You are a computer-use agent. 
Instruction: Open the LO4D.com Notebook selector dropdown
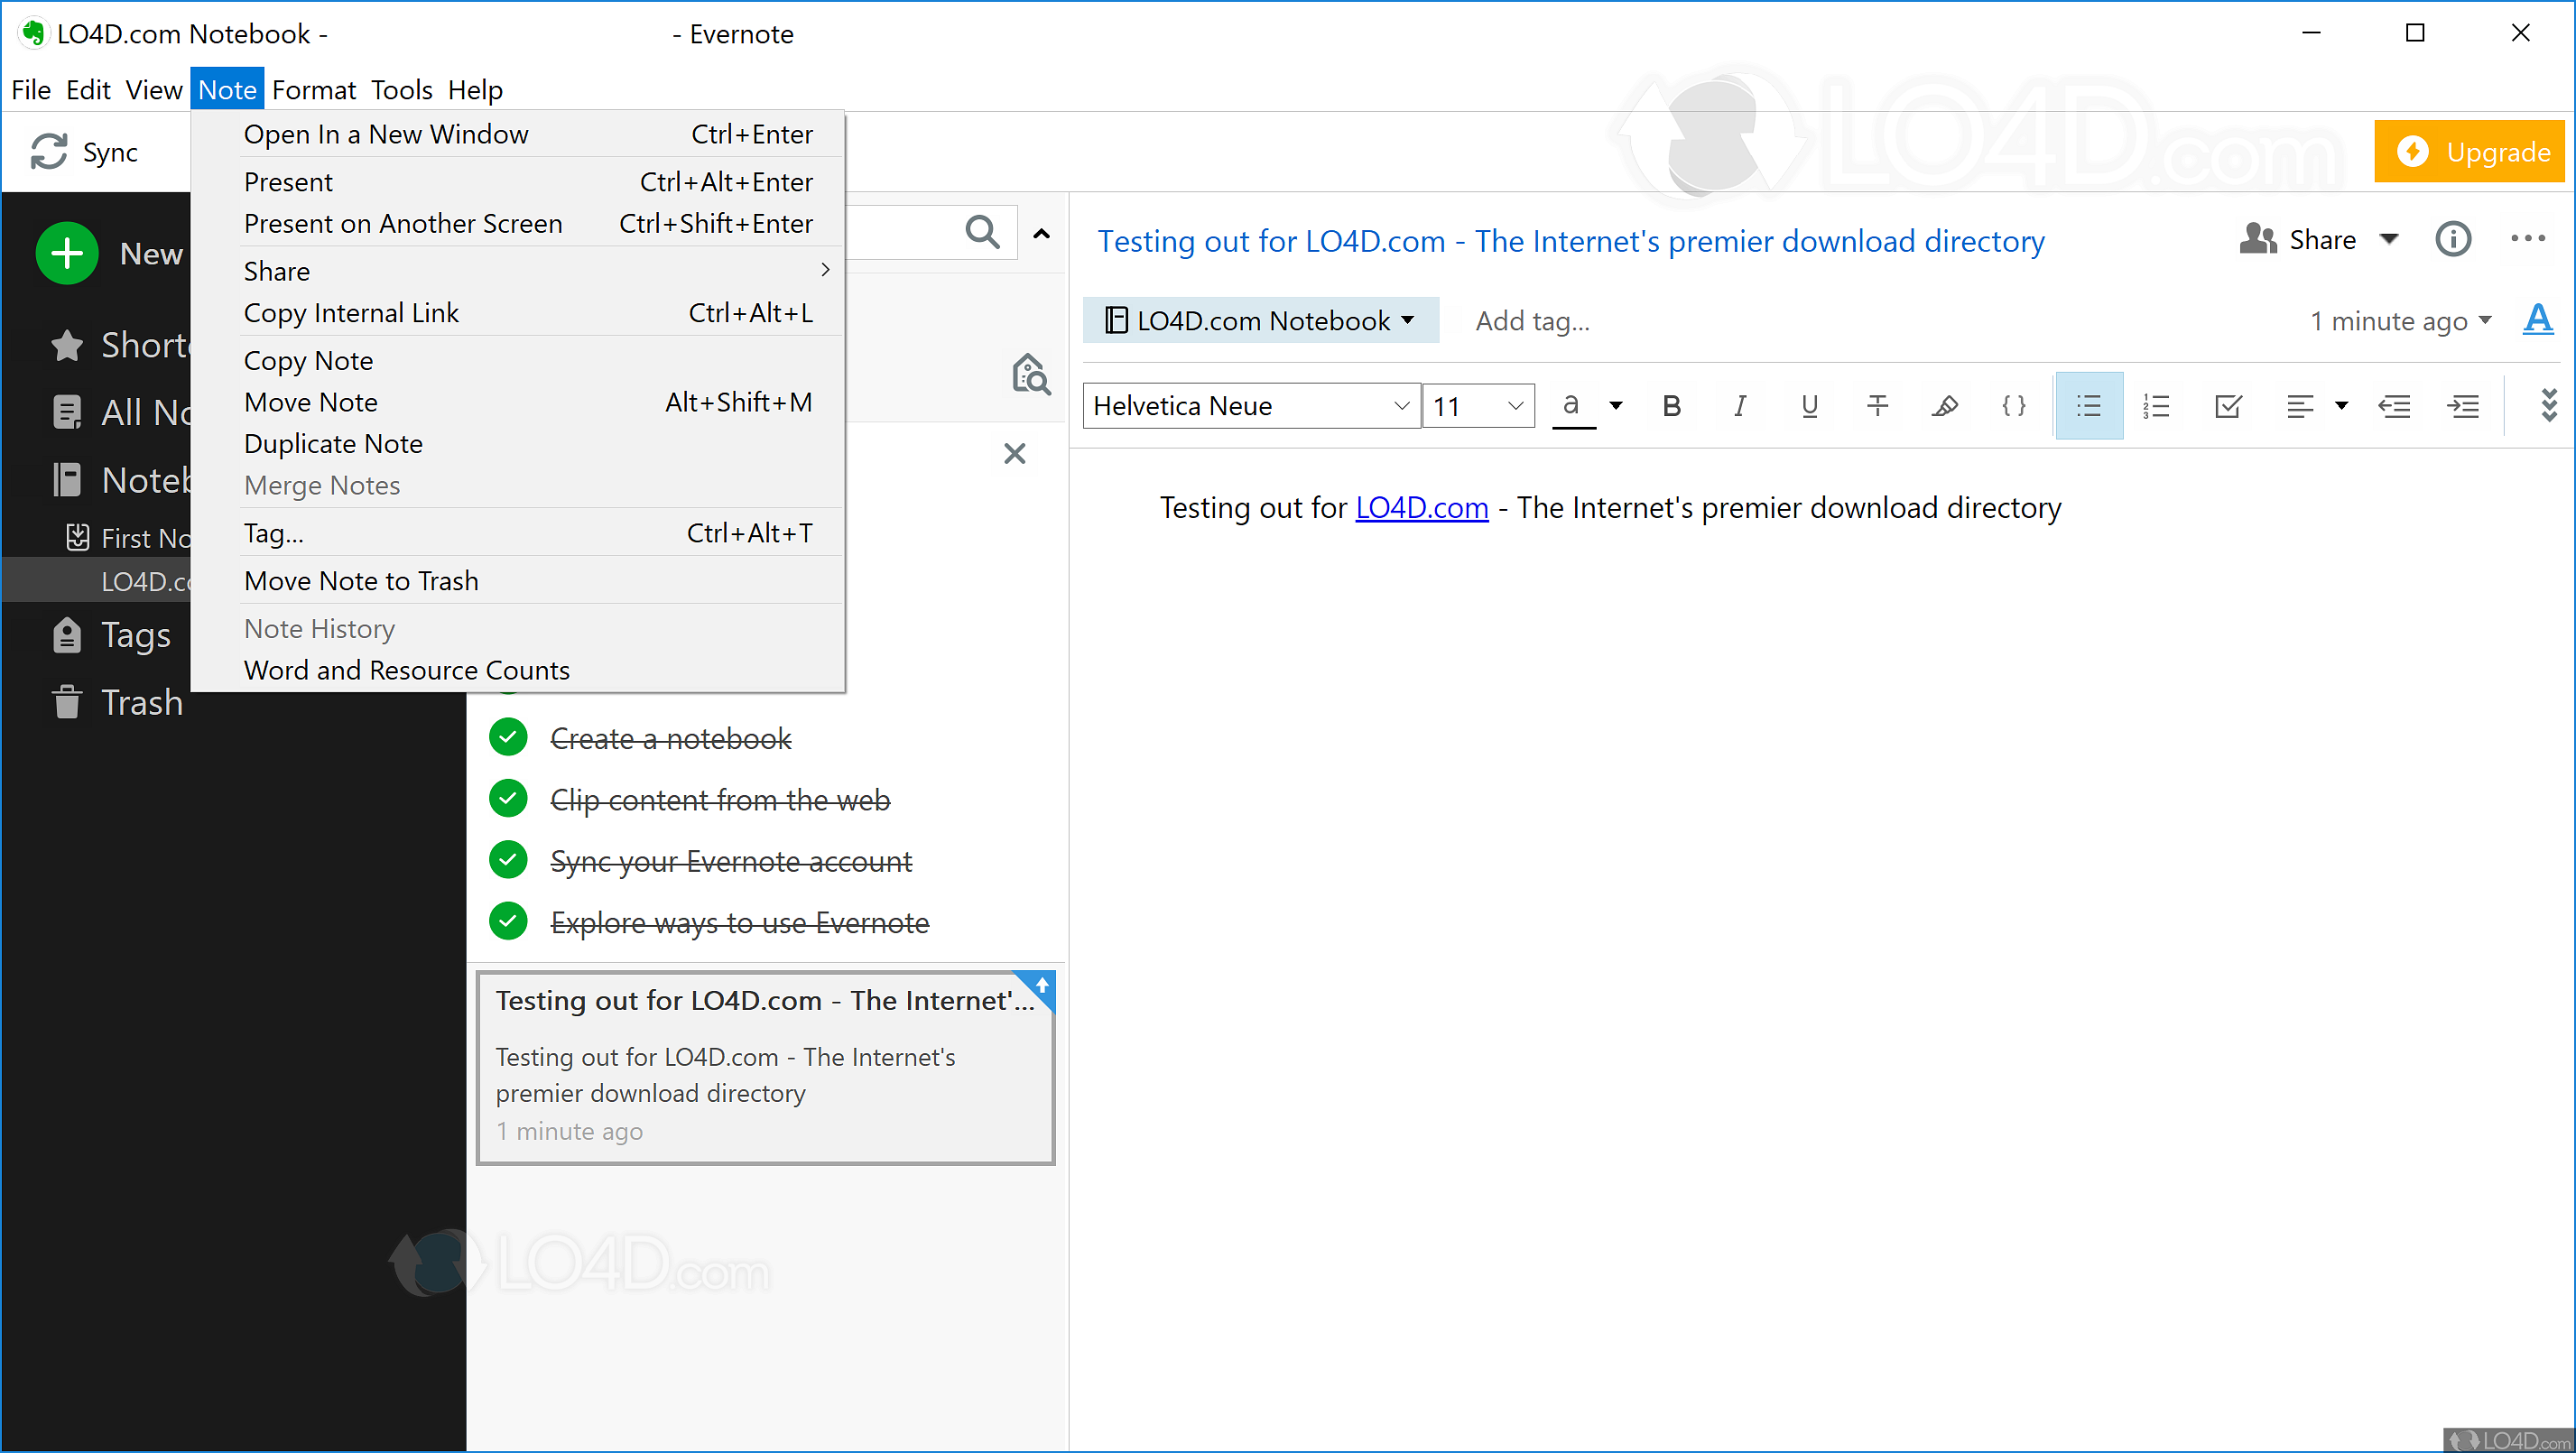(x=1261, y=320)
